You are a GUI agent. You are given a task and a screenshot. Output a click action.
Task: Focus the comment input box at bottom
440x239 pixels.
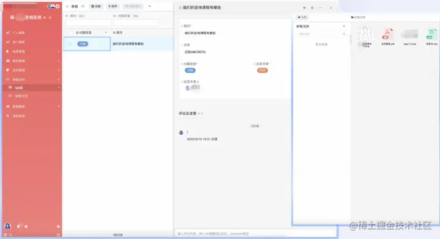pos(255,234)
